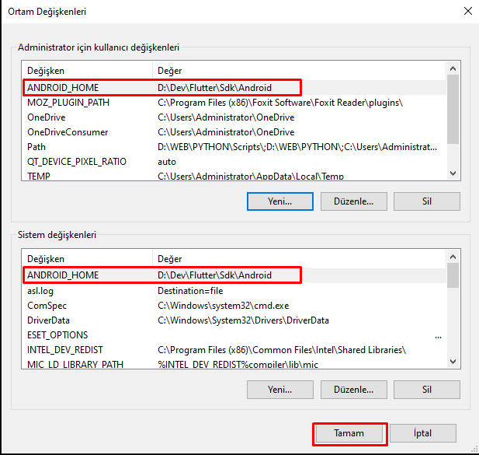Select the OneDriveConsumer variable row

click(x=68, y=132)
